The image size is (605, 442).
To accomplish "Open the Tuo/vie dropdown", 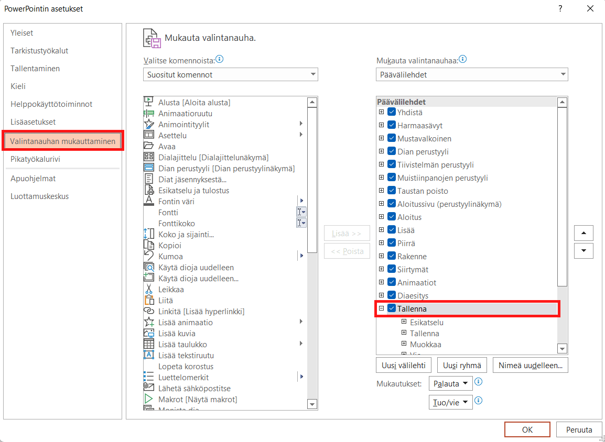I will click(451, 402).
